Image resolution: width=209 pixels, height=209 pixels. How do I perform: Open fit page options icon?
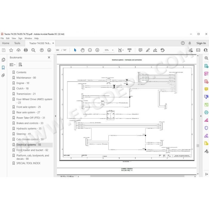(x=121, y=50)
